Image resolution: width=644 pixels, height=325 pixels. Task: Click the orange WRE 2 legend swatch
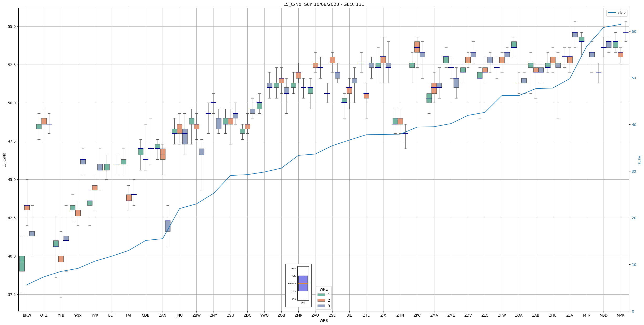321,300
